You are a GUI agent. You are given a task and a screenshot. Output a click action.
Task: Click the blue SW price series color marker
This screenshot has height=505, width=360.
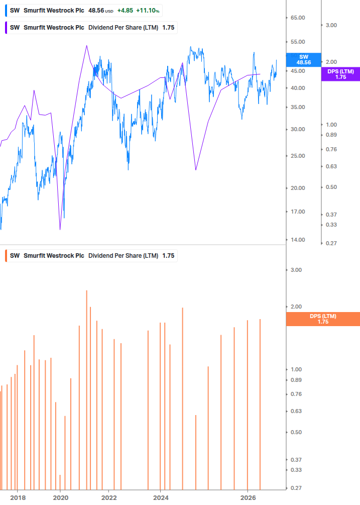tap(6, 11)
